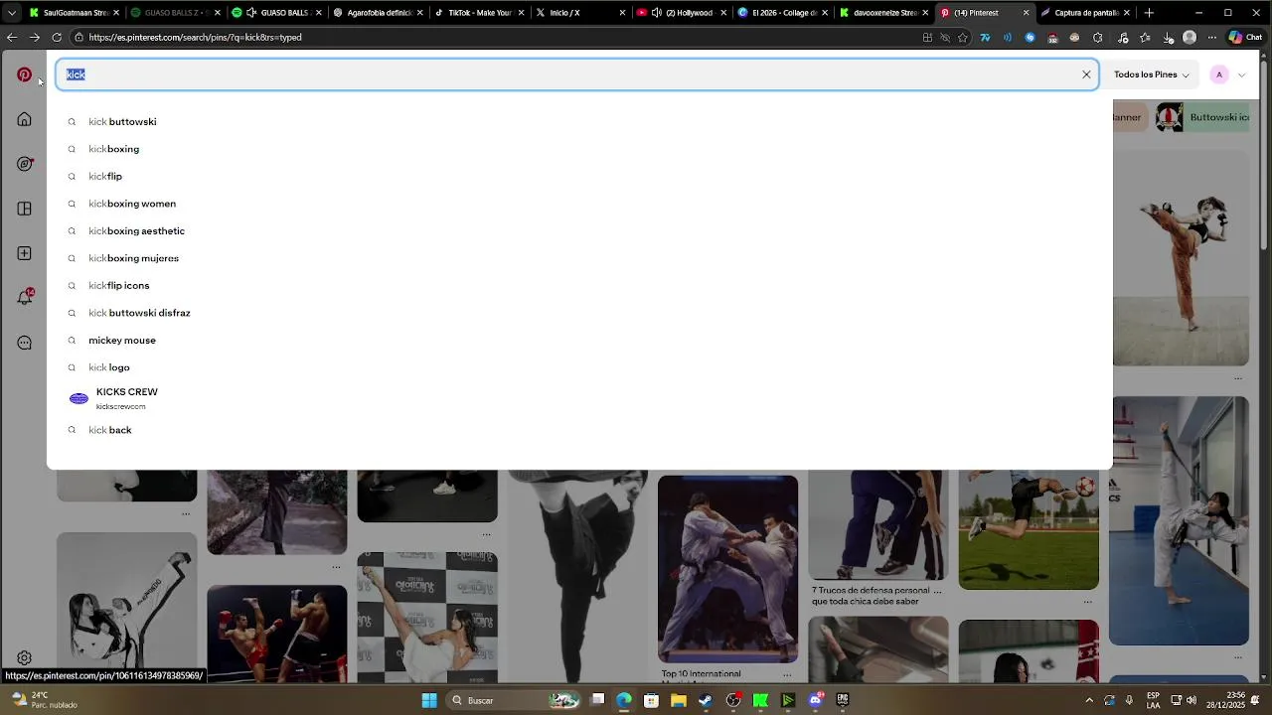Go back with browser back arrow
The width and height of the screenshot is (1272, 715).
click(x=12, y=38)
